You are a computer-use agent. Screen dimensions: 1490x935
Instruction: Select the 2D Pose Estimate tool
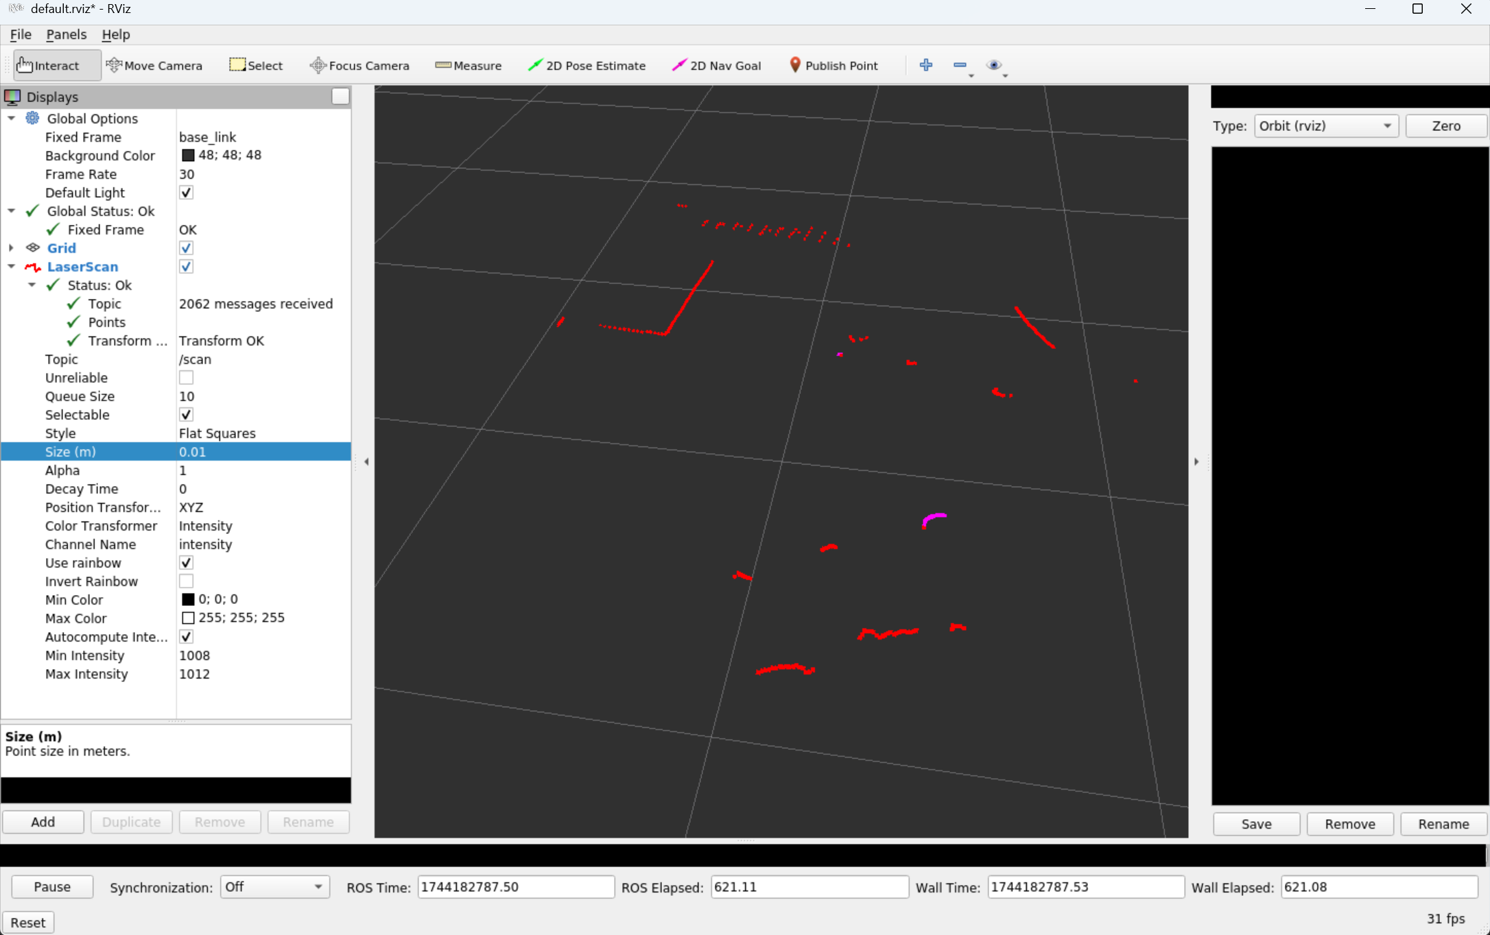pos(587,66)
